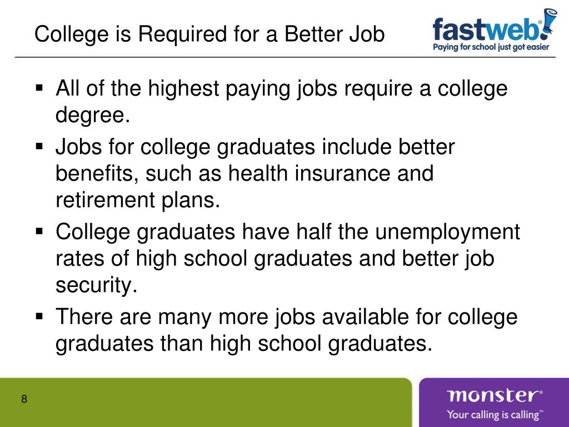Screen dimensions: 569x427
Task: Click the diploma scroll icon on fastweb logo
Action: 551,22
